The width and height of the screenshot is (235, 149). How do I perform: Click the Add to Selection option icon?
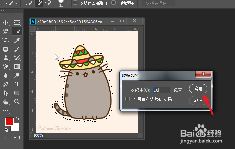click(39, 3)
